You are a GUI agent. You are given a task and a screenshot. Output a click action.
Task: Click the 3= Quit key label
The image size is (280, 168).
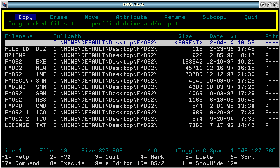pos(107,157)
